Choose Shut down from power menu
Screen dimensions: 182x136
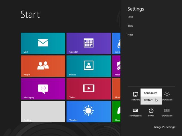tap(151, 93)
